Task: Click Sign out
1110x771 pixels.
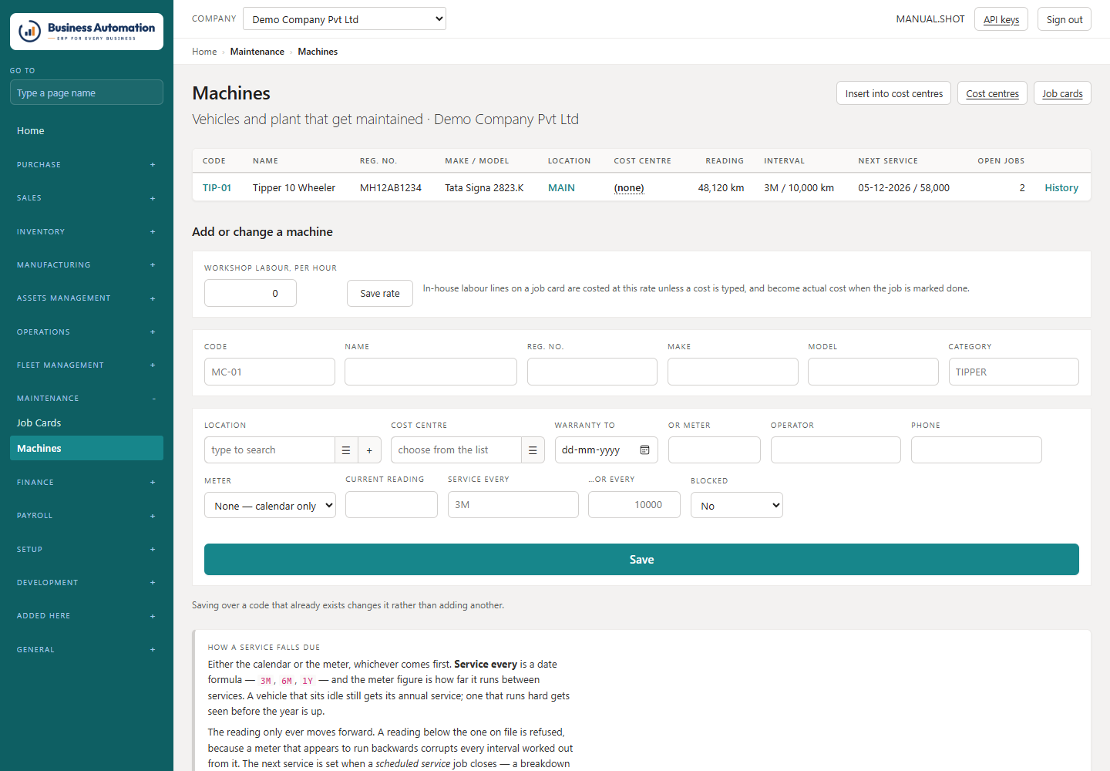Action: pos(1064,19)
